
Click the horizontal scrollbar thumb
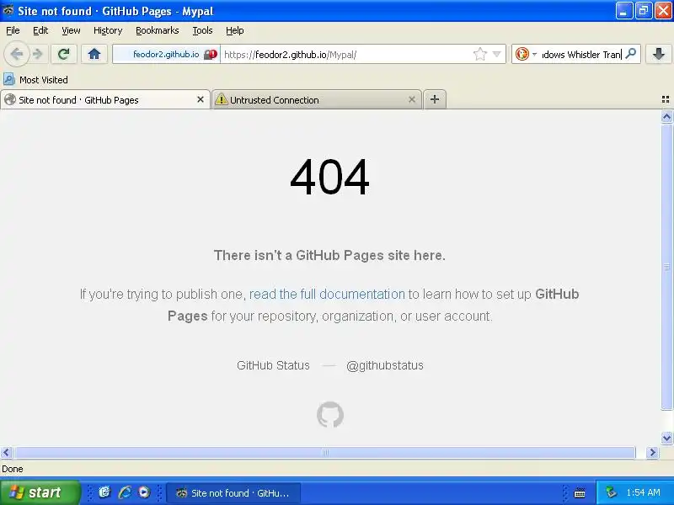click(325, 452)
